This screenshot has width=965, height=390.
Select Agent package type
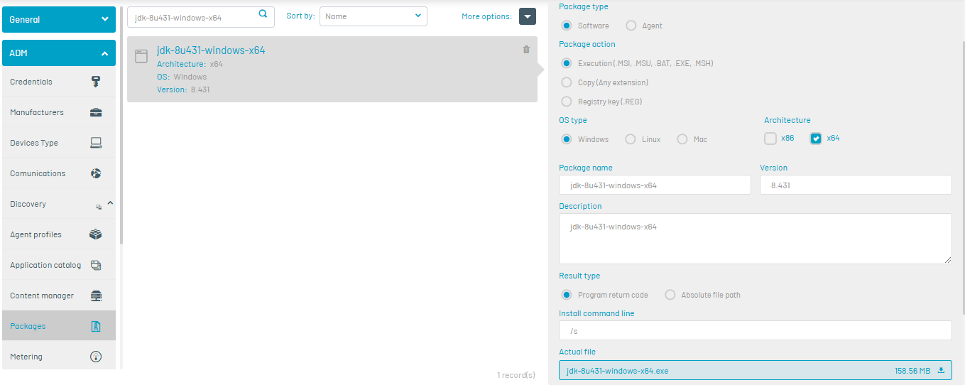tap(631, 26)
